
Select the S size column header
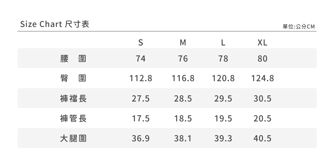(x=141, y=43)
